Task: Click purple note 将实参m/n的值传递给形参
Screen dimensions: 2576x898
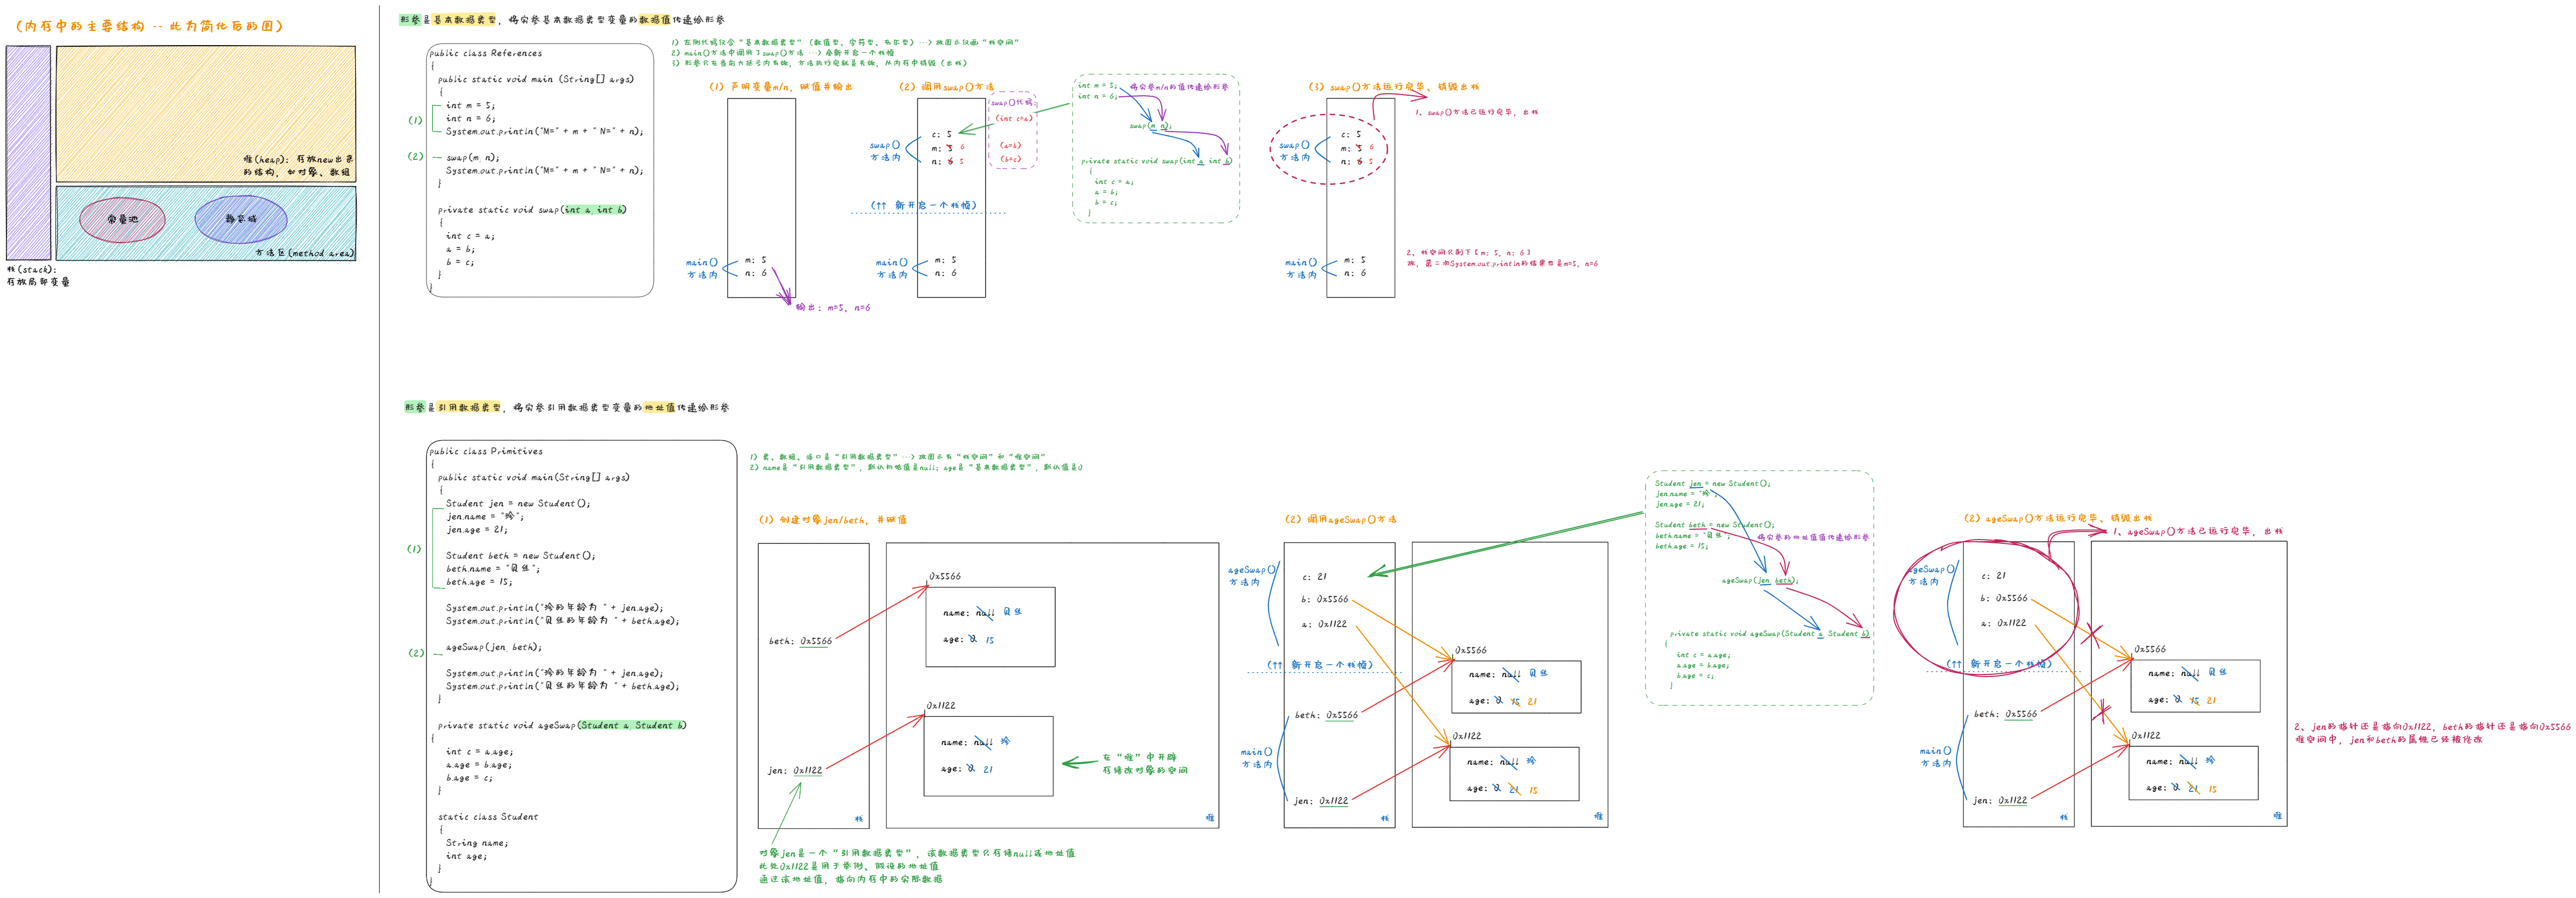Action: (x=1179, y=87)
